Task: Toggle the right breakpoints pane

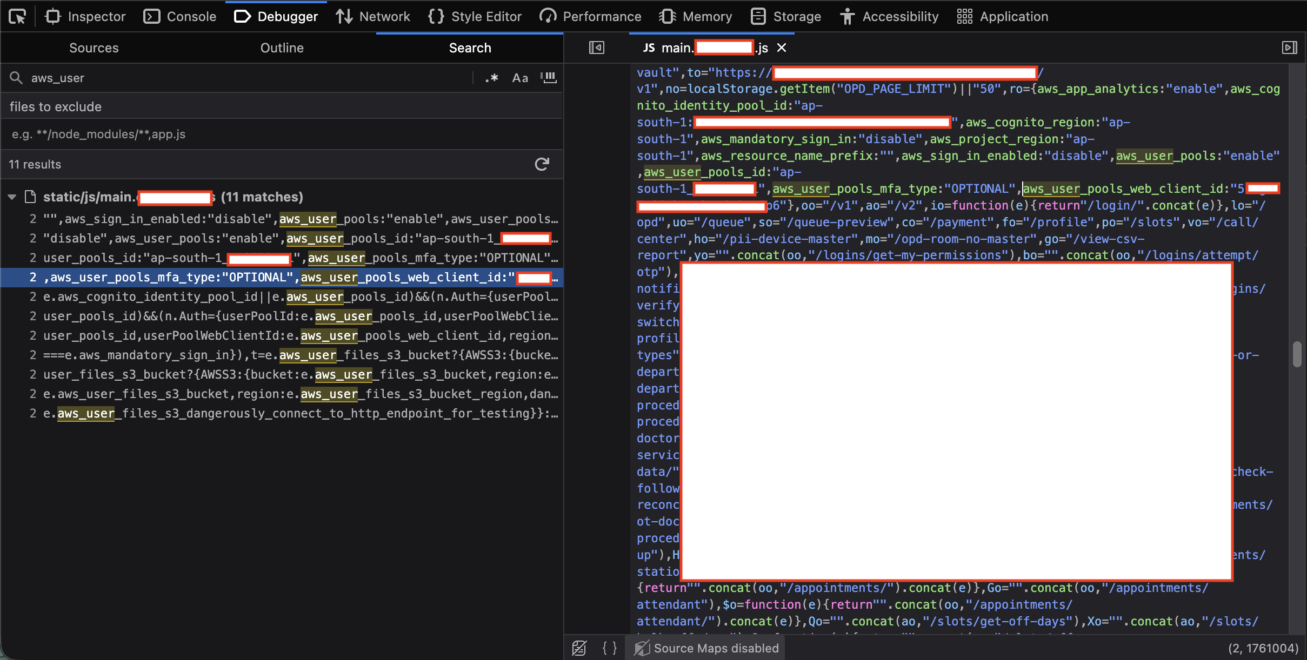Action: [x=1289, y=48]
